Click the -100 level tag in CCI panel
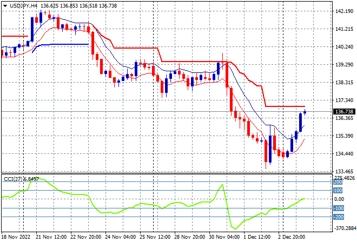This screenshot has width=357, height=243. (x=338, y=208)
